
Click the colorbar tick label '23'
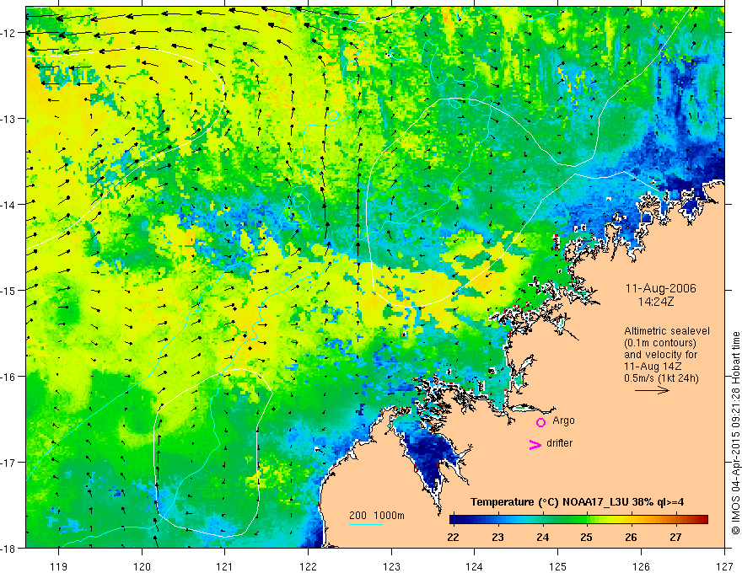point(497,537)
